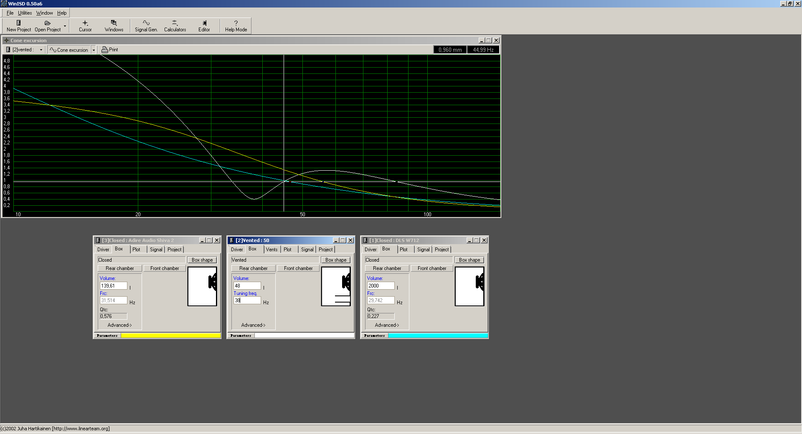
Task: Click the Open Project folder icon
Action: tap(47, 23)
